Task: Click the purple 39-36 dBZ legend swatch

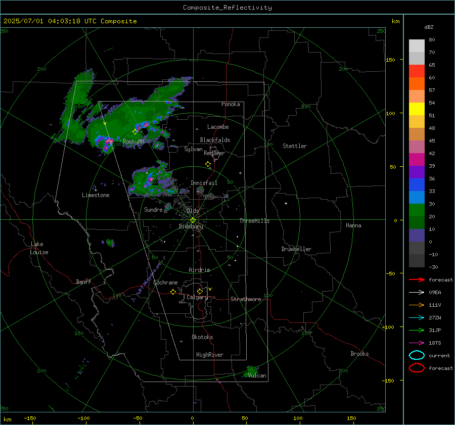Action: [x=417, y=172]
